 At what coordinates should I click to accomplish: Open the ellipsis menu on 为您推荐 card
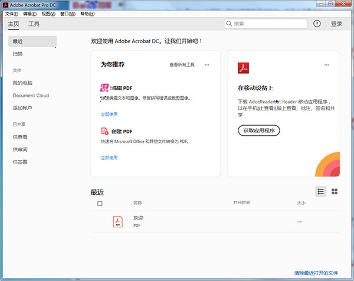pos(207,65)
